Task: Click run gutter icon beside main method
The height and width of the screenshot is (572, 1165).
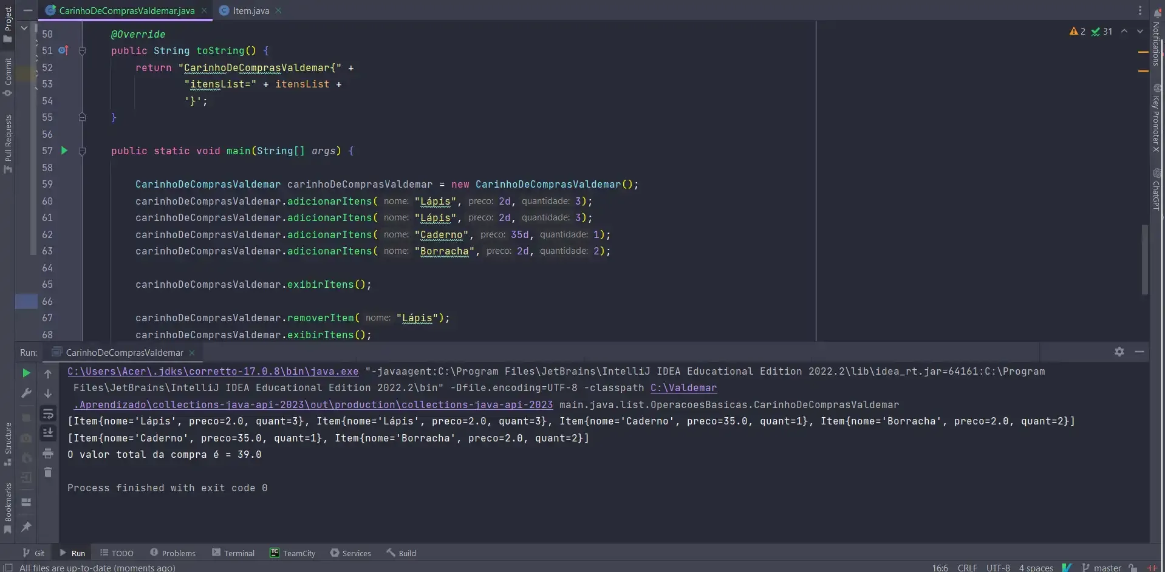Action: click(64, 151)
